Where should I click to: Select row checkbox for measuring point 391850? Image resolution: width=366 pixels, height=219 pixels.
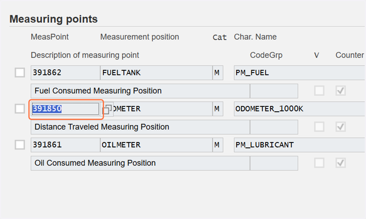[20, 109]
